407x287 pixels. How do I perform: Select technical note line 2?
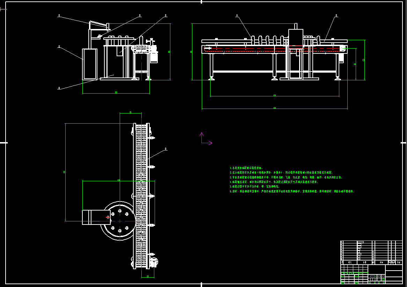coord(281,172)
